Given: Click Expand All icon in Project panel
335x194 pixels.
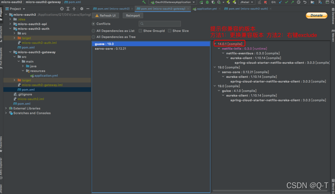Looking at the screenshot, I should point(68,9).
